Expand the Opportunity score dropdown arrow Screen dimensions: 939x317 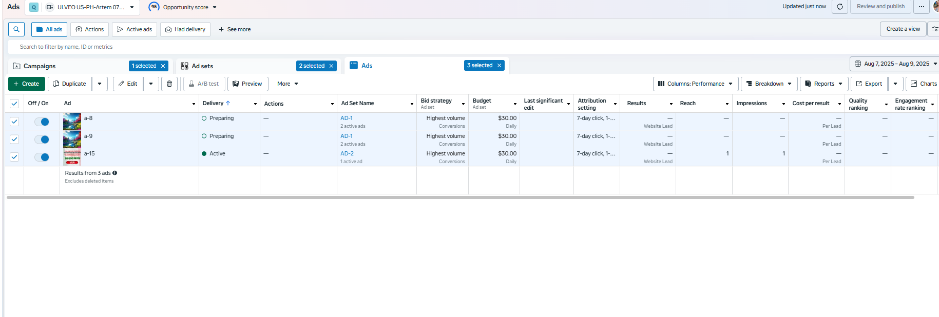click(x=215, y=7)
